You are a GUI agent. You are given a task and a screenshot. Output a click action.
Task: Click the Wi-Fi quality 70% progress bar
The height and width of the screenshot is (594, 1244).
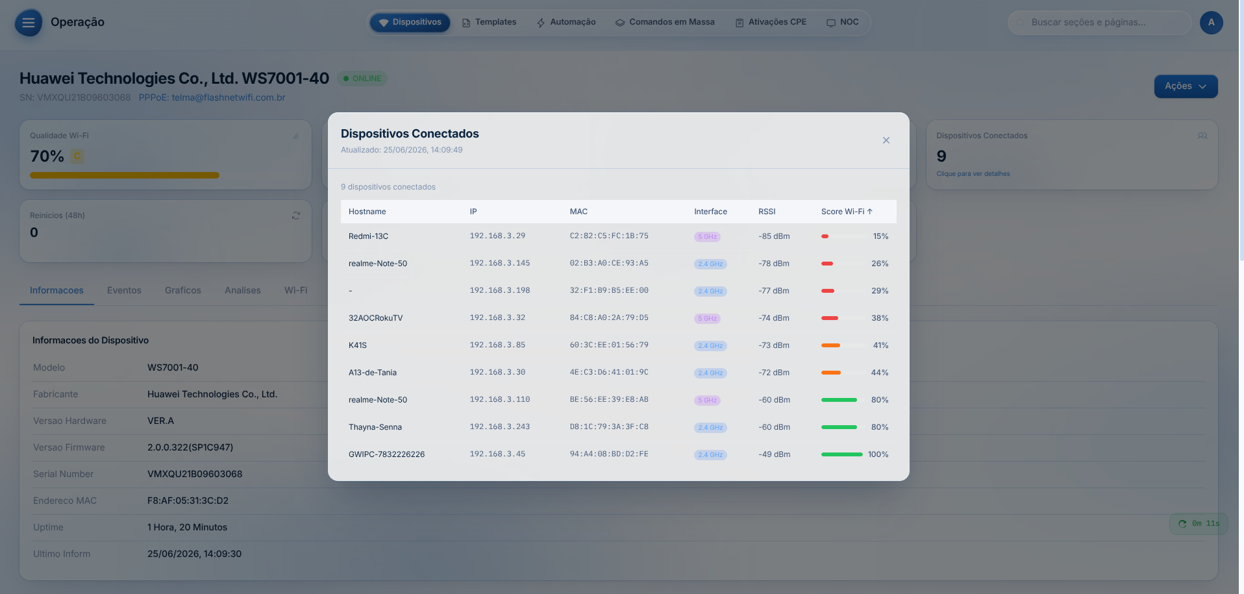pos(125,175)
